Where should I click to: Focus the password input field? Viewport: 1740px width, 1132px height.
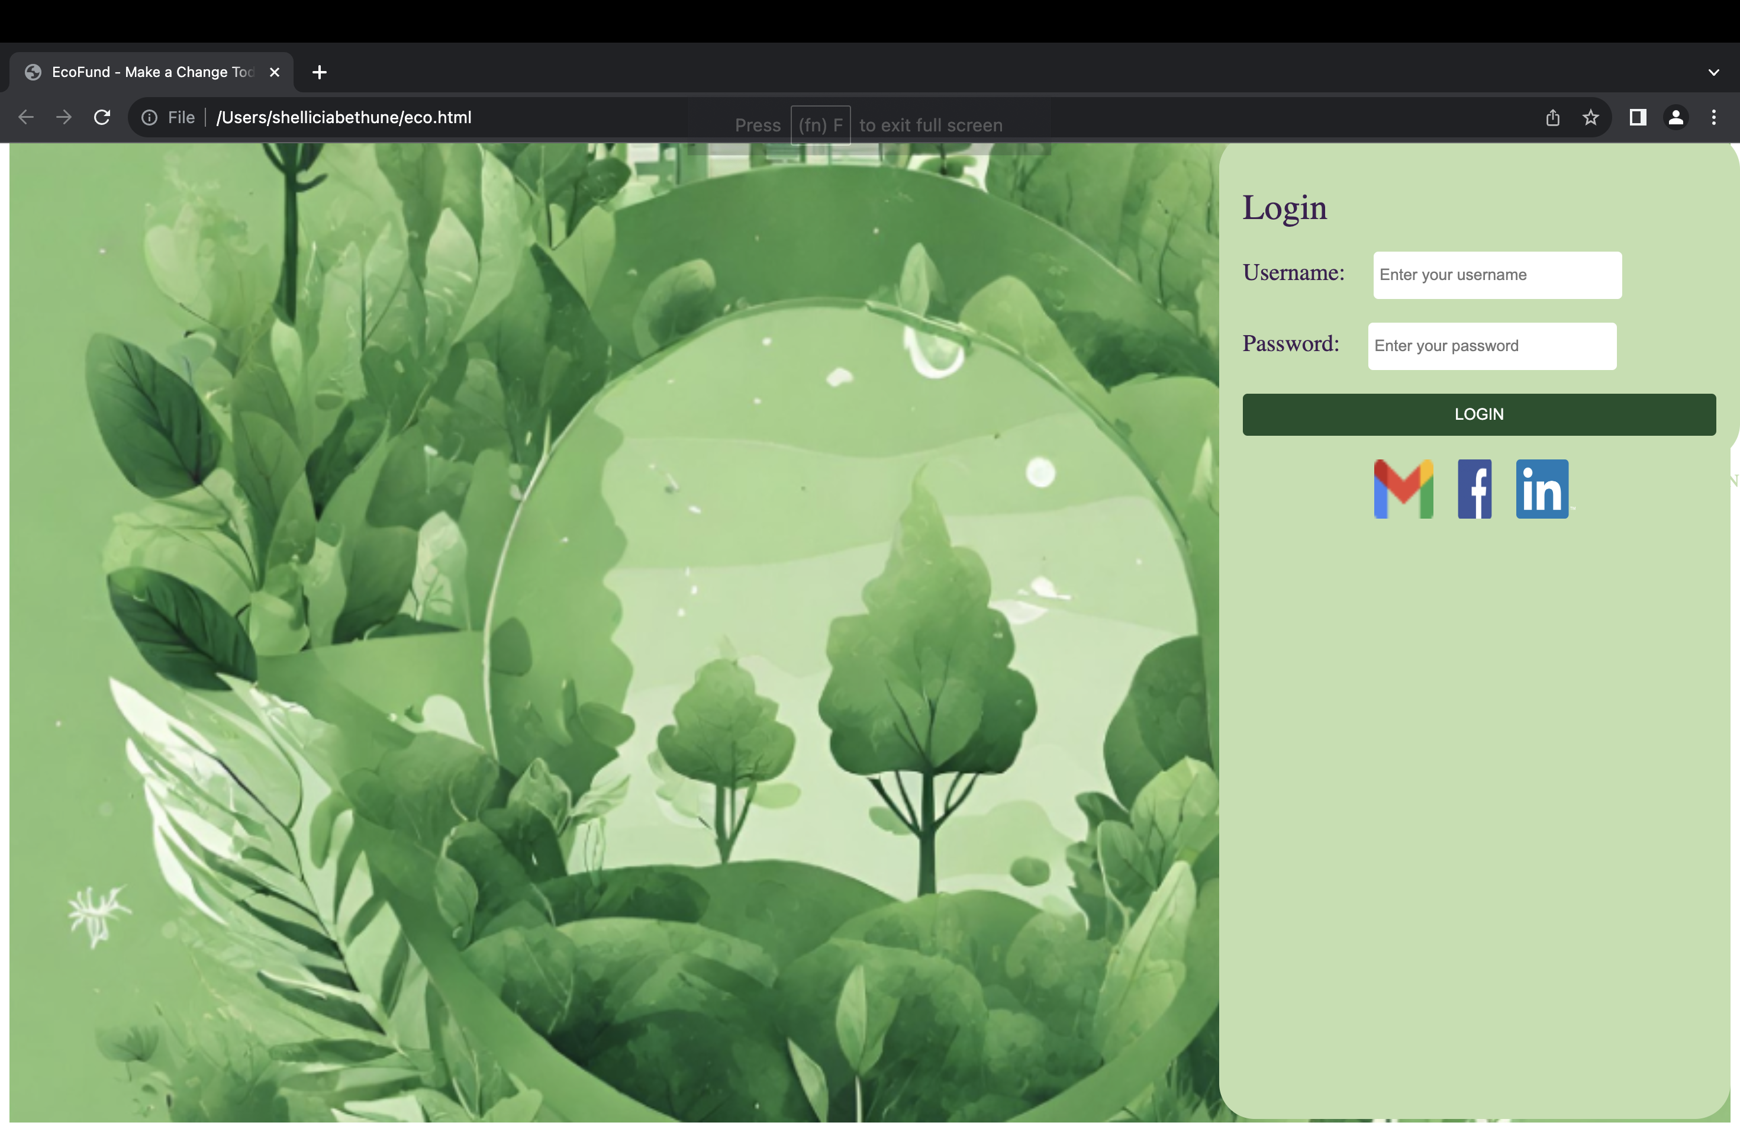[x=1491, y=346]
